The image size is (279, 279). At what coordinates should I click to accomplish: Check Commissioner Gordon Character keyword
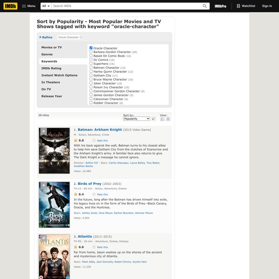point(91,91)
